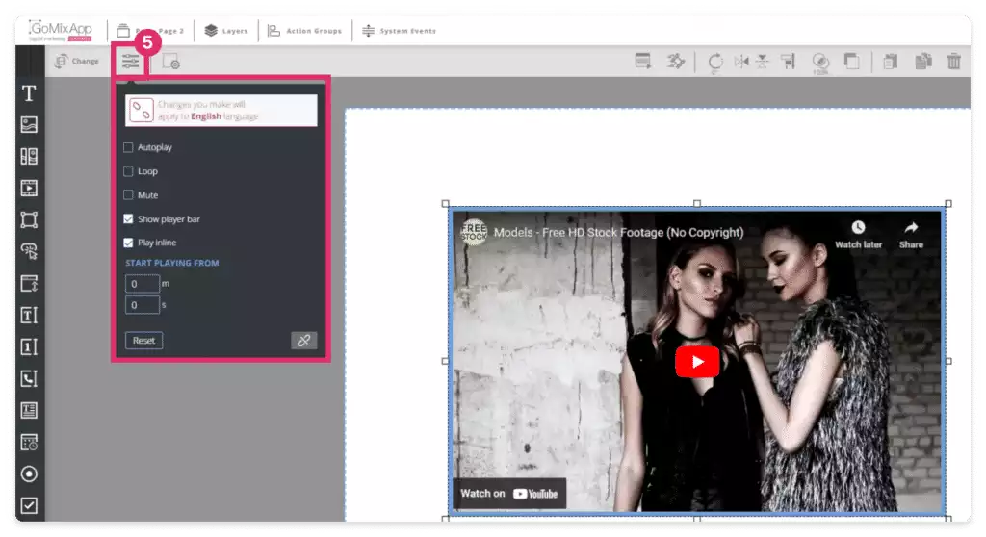Select the phone input field tool
The width and height of the screenshot is (986, 537).
[x=29, y=378]
